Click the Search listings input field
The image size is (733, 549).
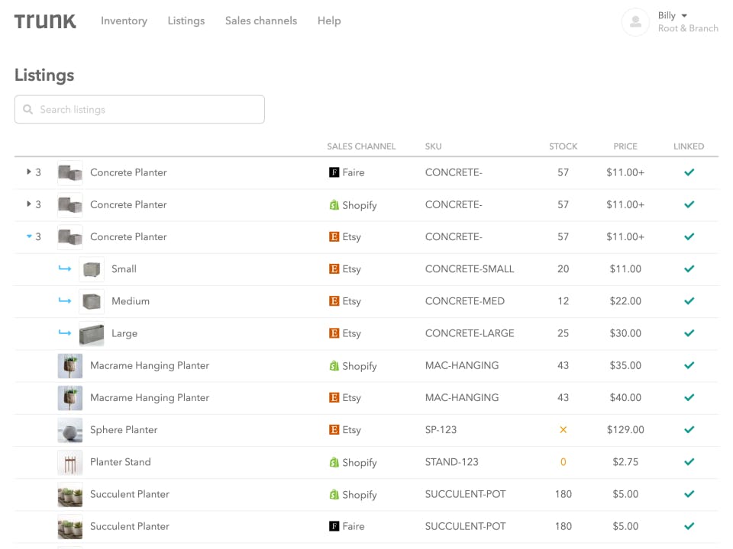click(139, 109)
